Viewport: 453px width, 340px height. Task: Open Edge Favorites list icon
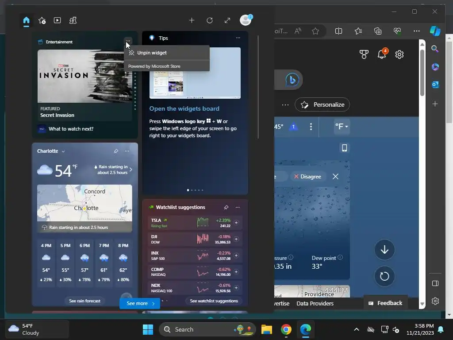(x=358, y=31)
